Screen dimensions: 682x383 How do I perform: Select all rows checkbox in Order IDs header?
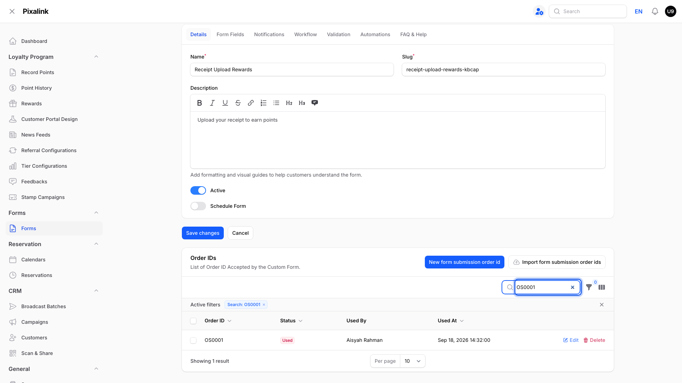193,321
